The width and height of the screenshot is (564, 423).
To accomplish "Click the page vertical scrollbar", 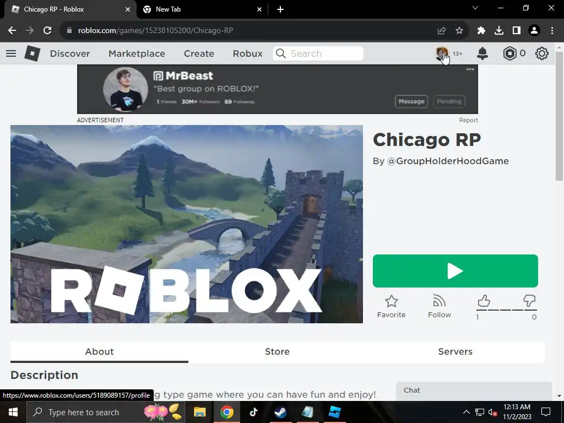I will 559,117.
